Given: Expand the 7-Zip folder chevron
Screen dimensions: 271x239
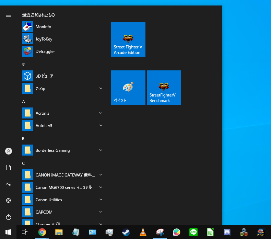Looking at the screenshot, I should (101, 88).
